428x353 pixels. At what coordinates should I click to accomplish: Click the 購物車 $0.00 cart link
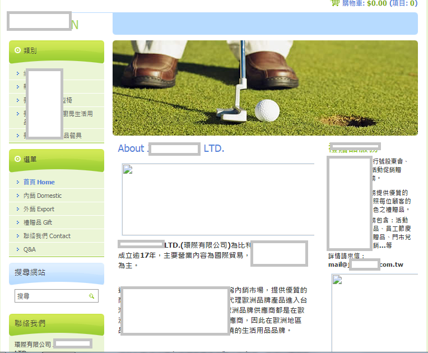[379, 3]
